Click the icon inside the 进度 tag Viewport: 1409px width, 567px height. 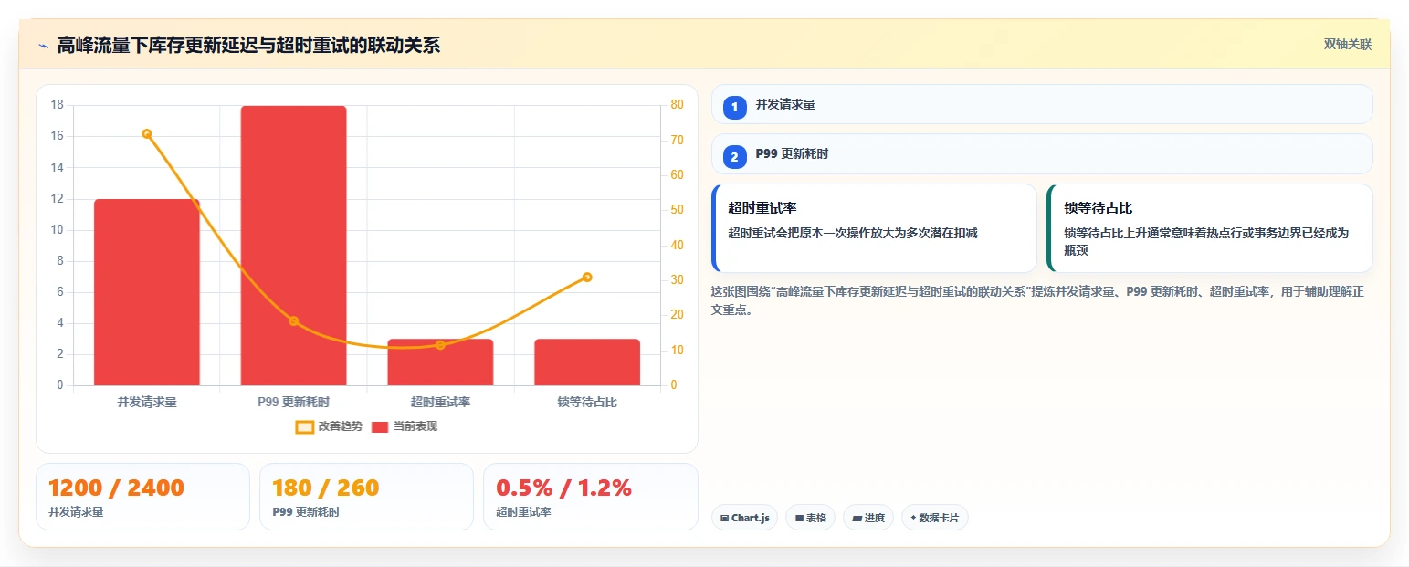coord(857,519)
